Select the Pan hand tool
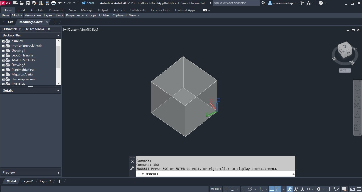This screenshot has height=192, width=362. (x=357, y=99)
